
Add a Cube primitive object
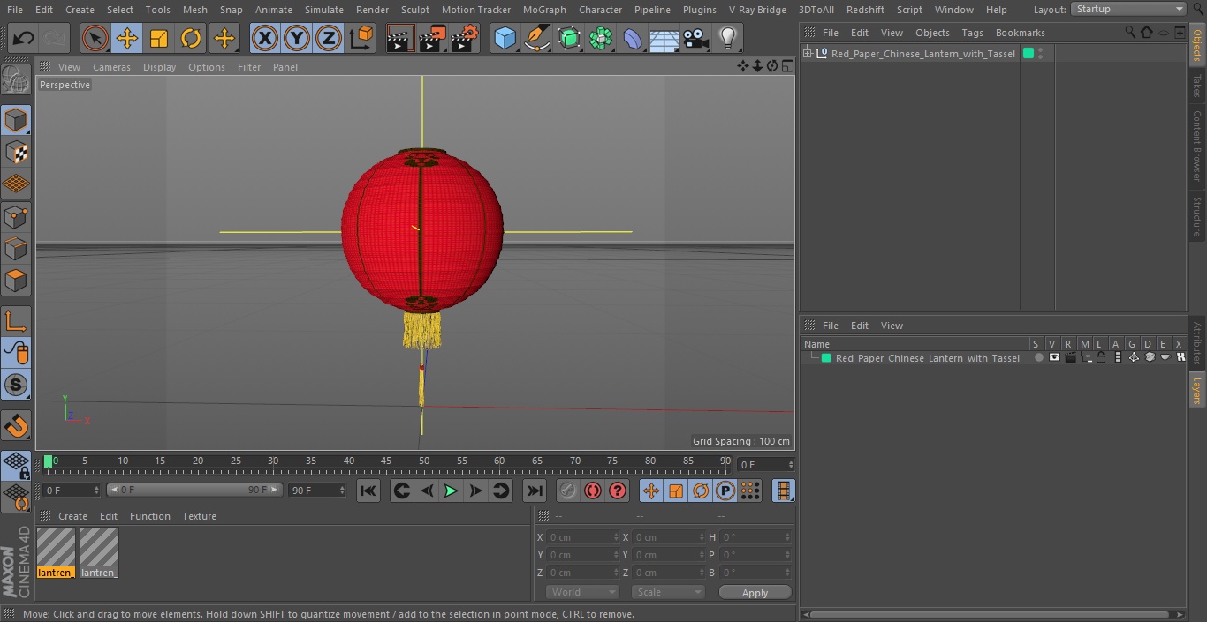click(x=505, y=39)
